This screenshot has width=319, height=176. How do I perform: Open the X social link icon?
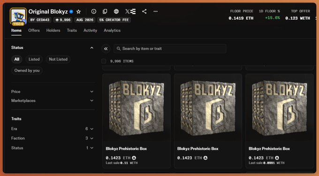tap(127, 11)
